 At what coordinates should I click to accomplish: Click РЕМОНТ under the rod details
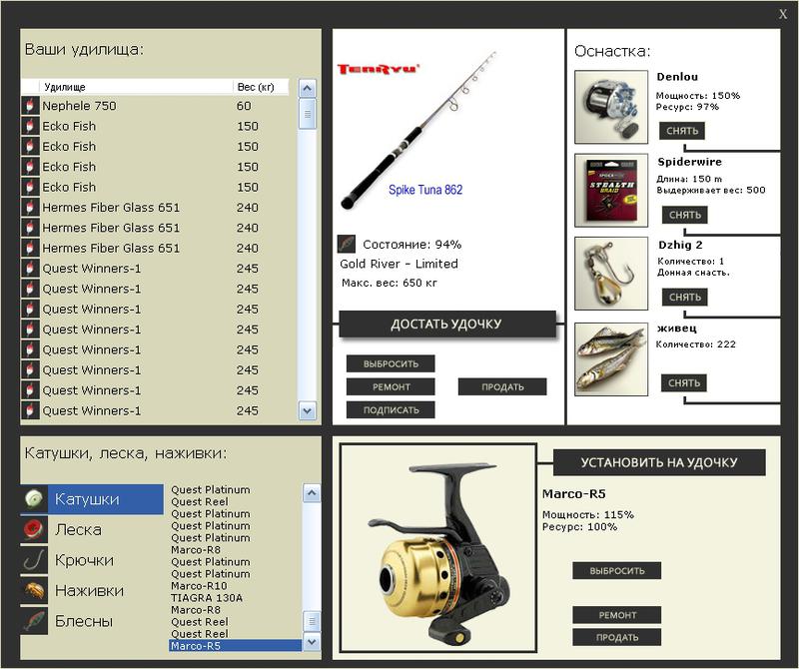click(391, 386)
